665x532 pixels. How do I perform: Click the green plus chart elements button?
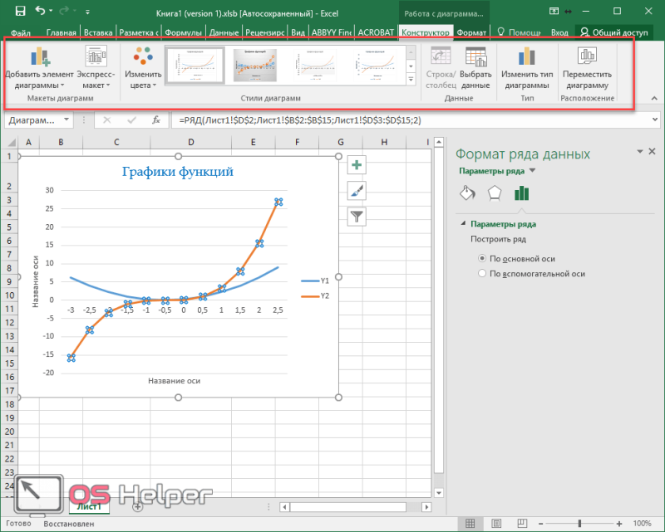[x=357, y=165]
